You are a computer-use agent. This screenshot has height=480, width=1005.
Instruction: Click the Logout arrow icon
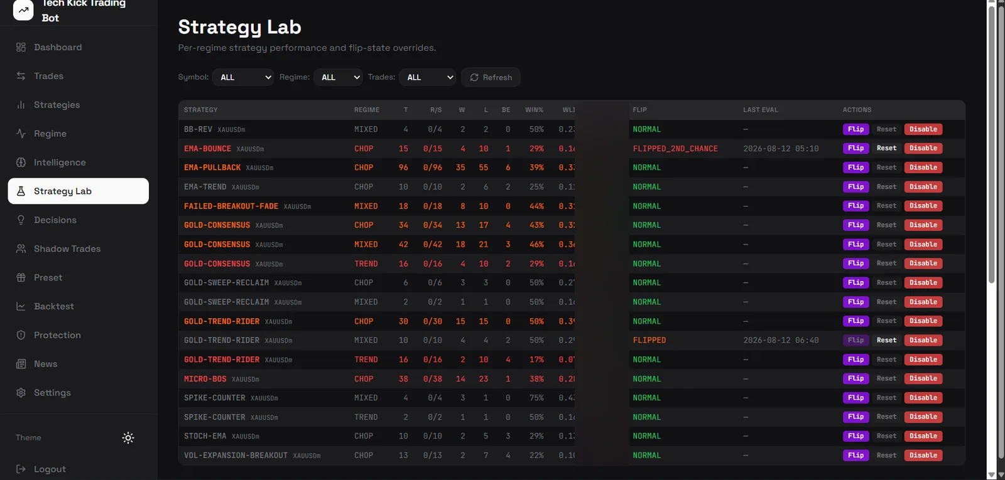(x=21, y=469)
